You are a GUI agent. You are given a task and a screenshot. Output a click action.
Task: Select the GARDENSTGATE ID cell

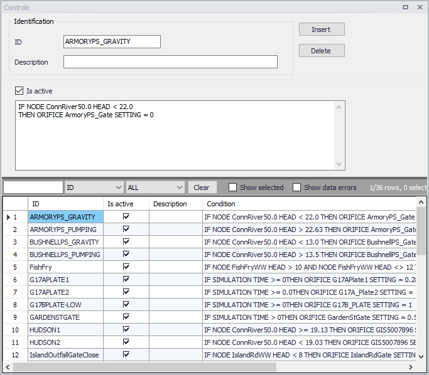pyautogui.click(x=65, y=317)
